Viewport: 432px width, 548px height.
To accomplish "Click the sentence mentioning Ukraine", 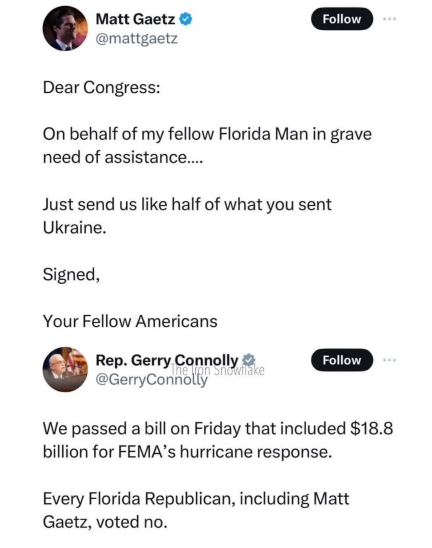I will pyautogui.click(x=187, y=216).
